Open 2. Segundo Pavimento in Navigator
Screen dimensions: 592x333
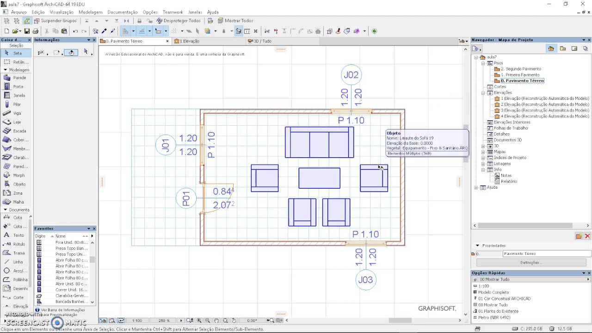point(520,69)
